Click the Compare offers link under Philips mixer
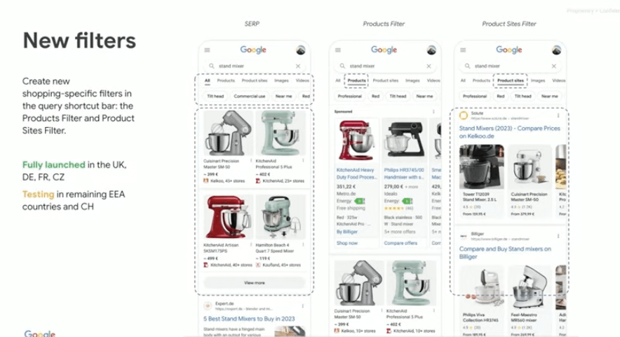 tap(400, 243)
